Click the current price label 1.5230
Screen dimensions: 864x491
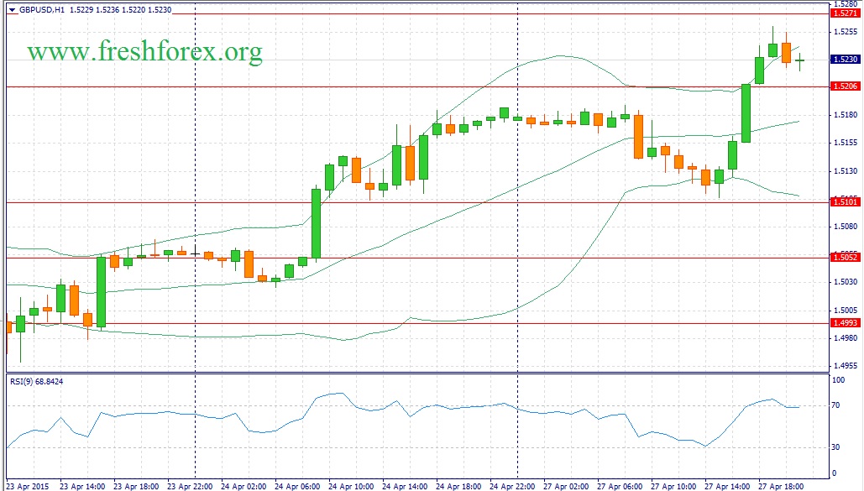(x=844, y=60)
